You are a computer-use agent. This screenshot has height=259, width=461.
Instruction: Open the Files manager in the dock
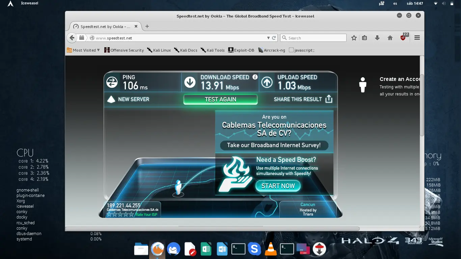[141, 249]
